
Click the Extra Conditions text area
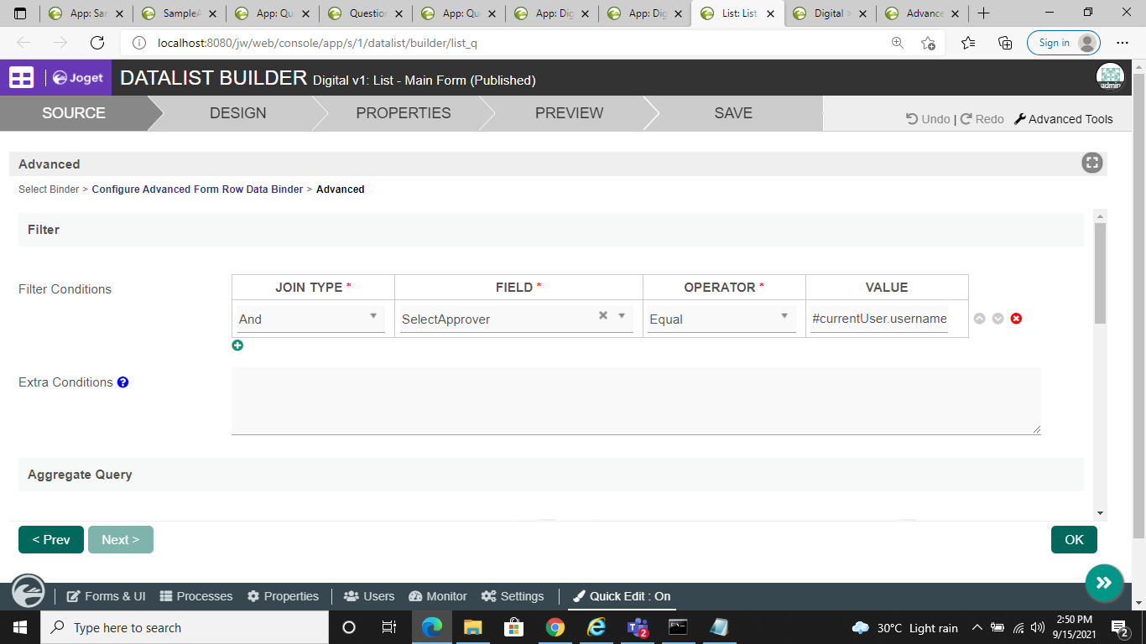[636, 401]
